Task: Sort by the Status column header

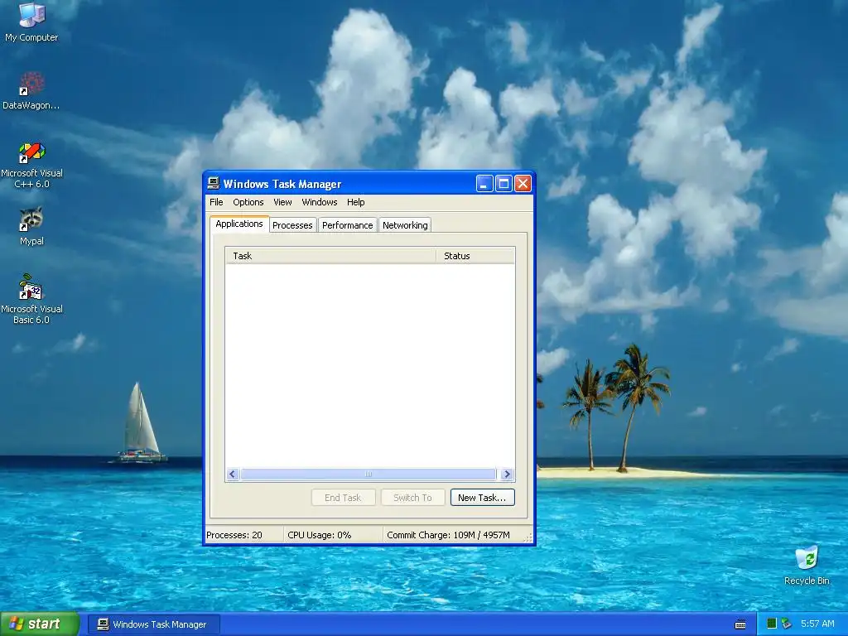Action: point(475,256)
